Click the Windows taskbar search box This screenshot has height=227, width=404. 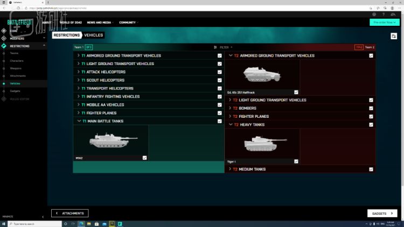[x=35, y=224]
